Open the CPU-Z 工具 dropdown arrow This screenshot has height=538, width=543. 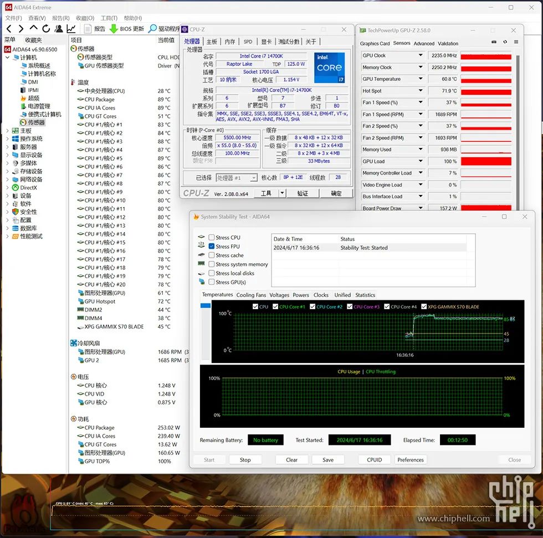[x=282, y=193]
